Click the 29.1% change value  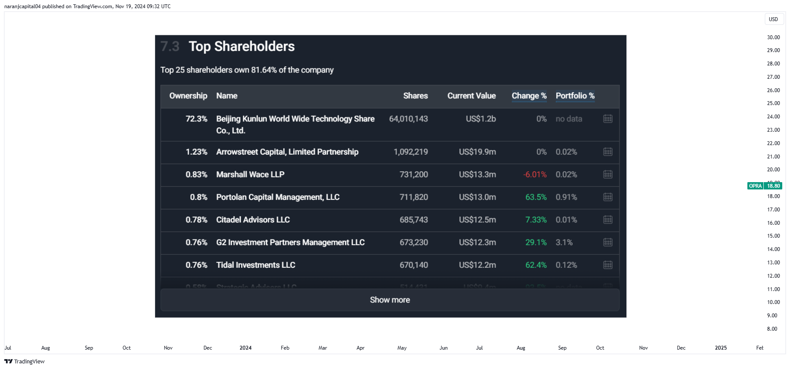click(536, 242)
